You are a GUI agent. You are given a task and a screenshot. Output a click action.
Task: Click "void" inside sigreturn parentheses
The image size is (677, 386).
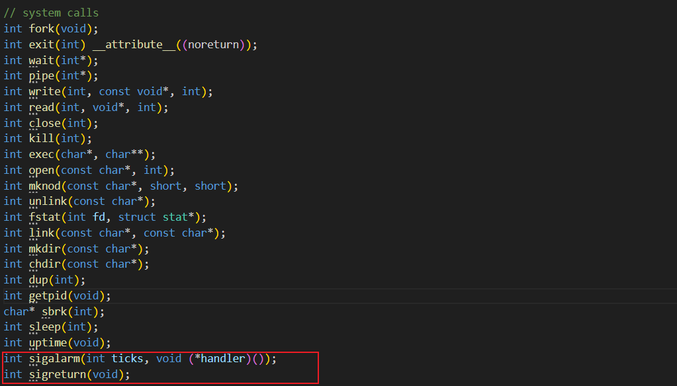pos(105,374)
